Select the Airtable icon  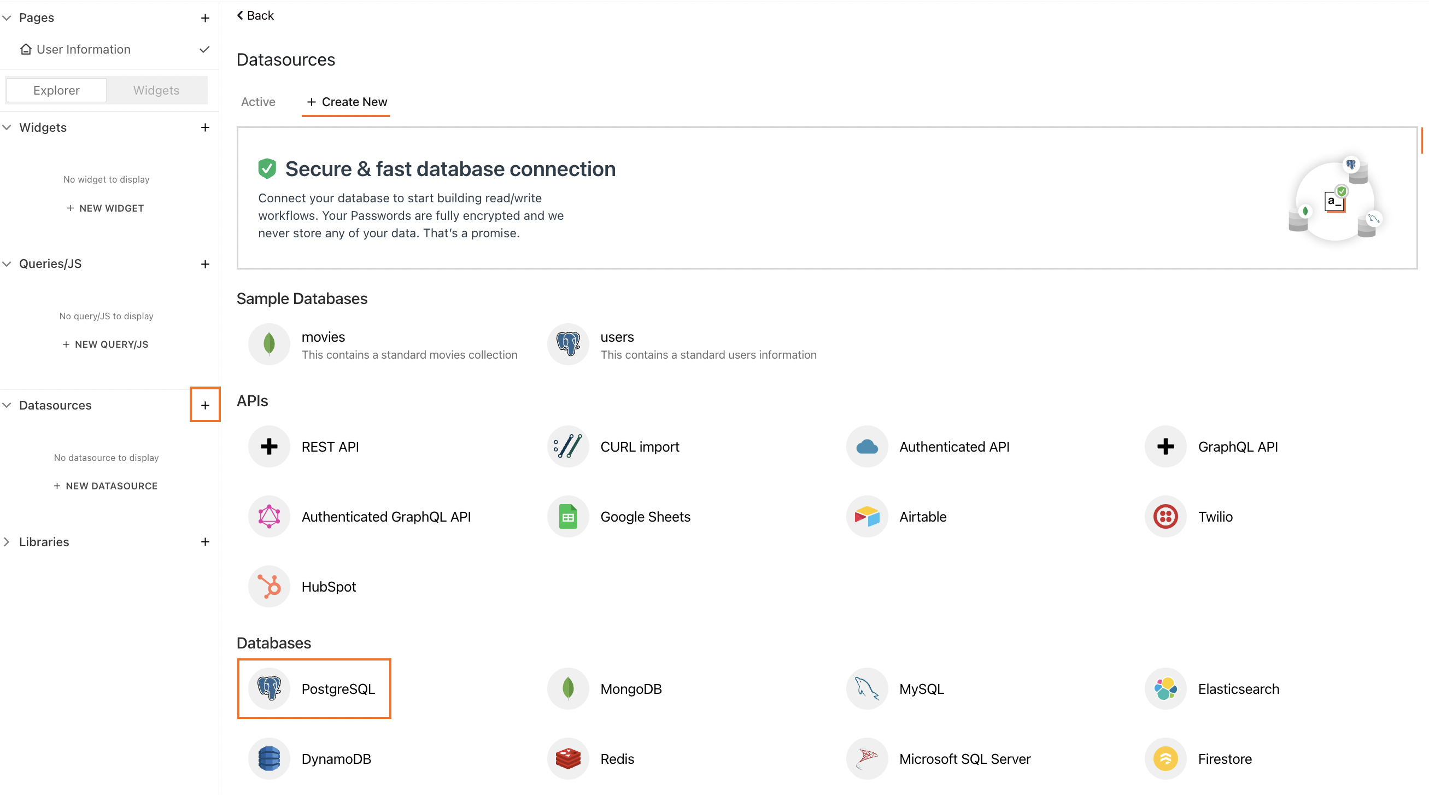coord(867,517)
